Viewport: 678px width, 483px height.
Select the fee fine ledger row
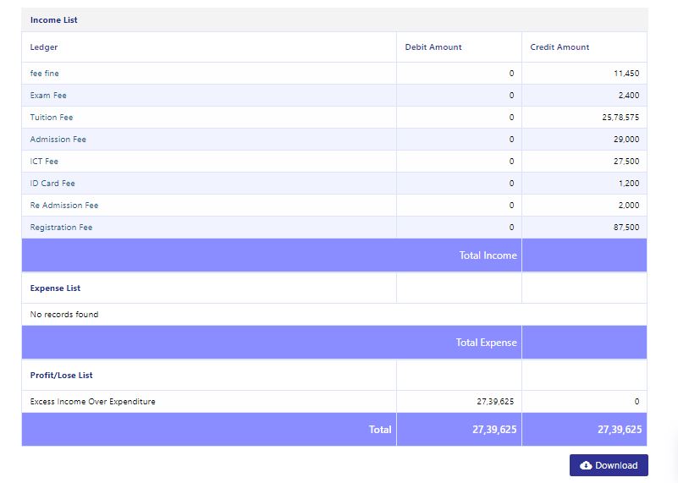(x=334, y=74)
